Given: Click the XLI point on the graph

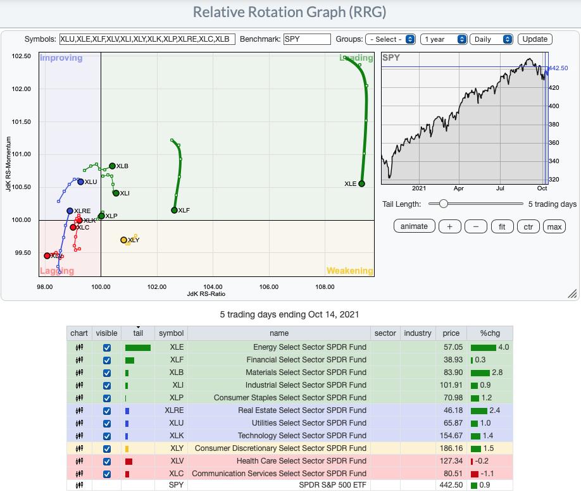Looking at the screenshot, I should pyautogui.click(x=116, y=194).
